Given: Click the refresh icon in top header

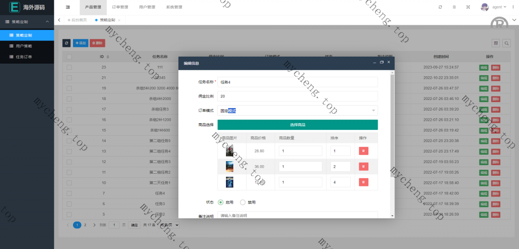Looking at the screenshot, I should click(440, 7).
